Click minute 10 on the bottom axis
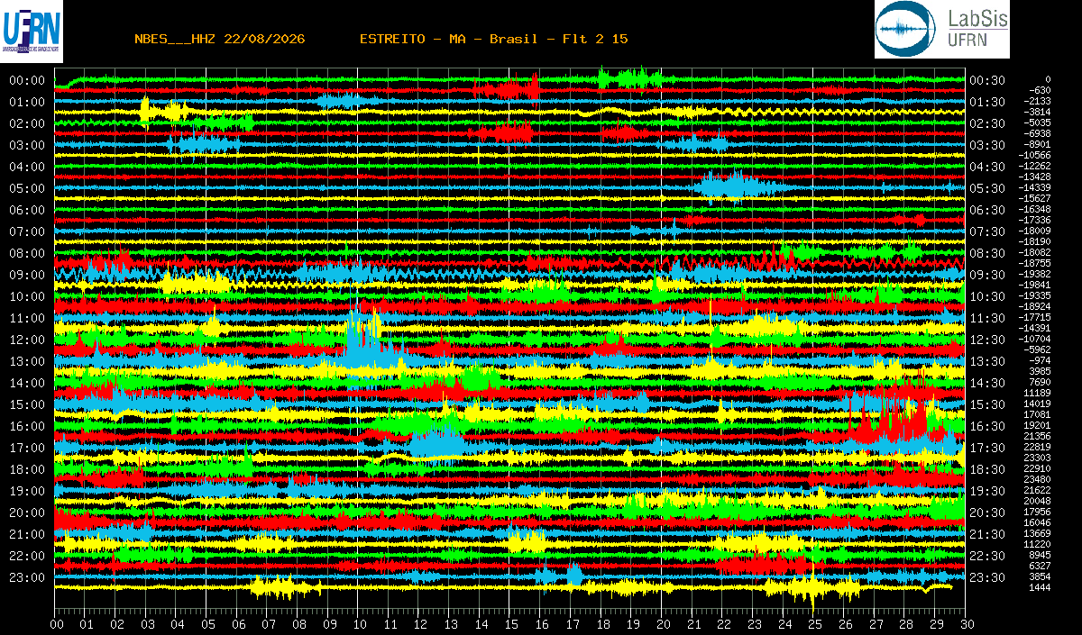The height and width of the screenshot is (635, 1082). pos(359,625)
